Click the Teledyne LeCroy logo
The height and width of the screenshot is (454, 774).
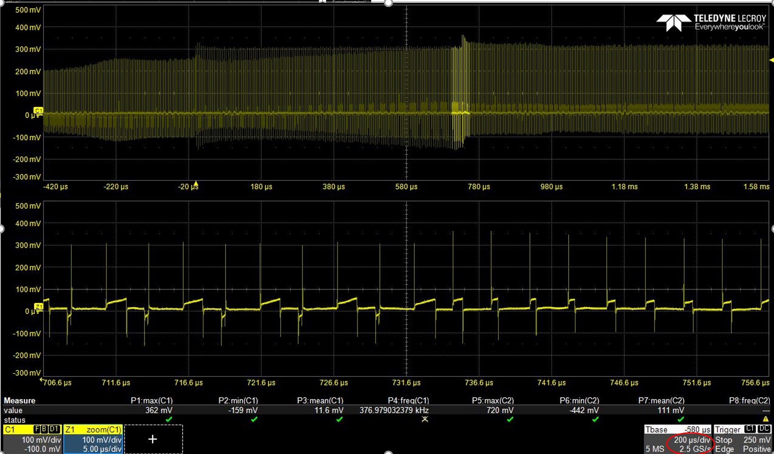click(x=711, y=23)
